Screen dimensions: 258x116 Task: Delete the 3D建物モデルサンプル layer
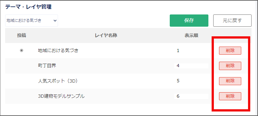pyautogui.click(x=230, y=96)
